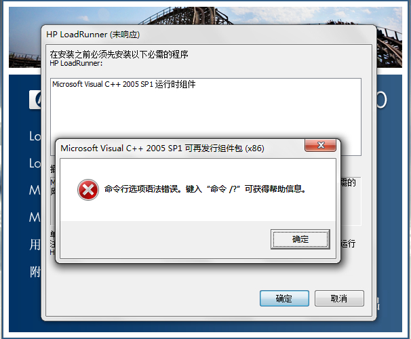The height and width of the screenshot is (339, 411).
Task: Close the Visual C++ 2005 SP1 error dialog
Action: 320,145
